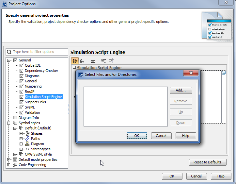Click the Diagram icon under Default style
236x184 pixels.
(x=27, y=144)
